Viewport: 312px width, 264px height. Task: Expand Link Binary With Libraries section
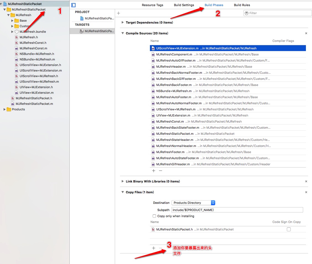123,181
